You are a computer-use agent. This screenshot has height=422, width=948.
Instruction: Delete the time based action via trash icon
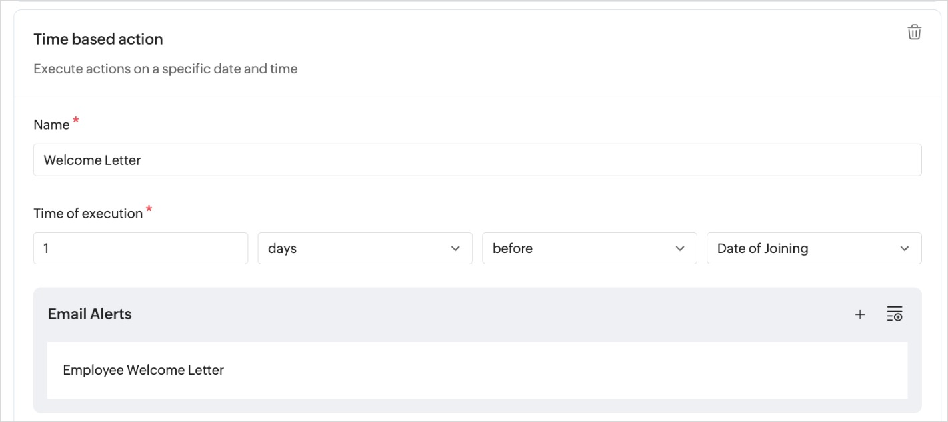click(x=914, y=32)
